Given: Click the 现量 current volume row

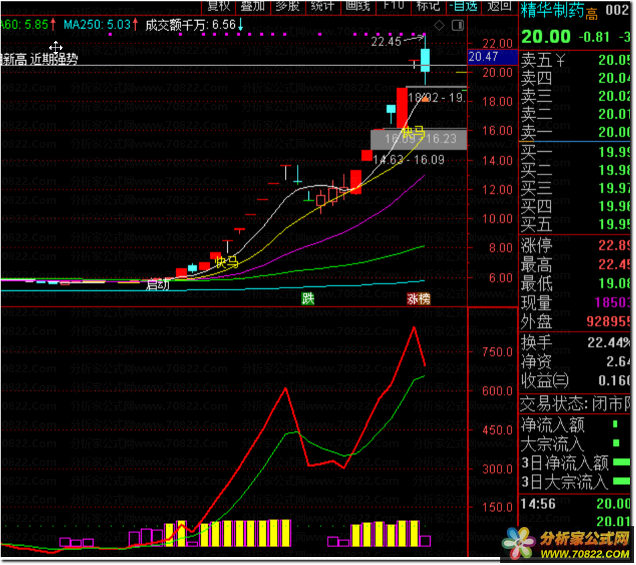Looking at the screenshot, I should click(576, 303).
